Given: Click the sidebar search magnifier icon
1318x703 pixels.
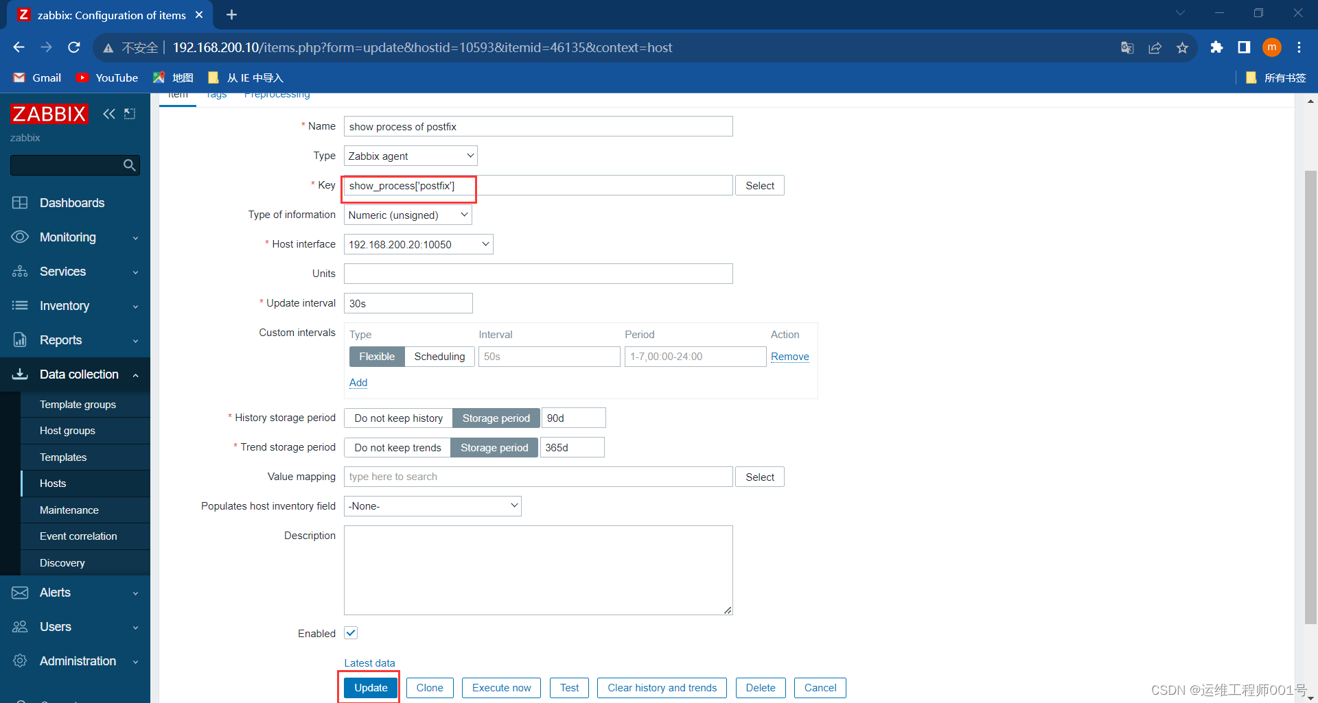Looking at the screenshot, I should [129, 165].
